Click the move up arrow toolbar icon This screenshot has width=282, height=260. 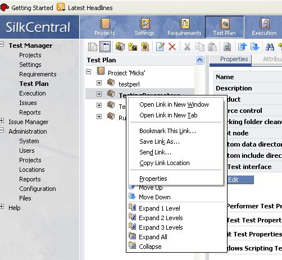(243, 47)
